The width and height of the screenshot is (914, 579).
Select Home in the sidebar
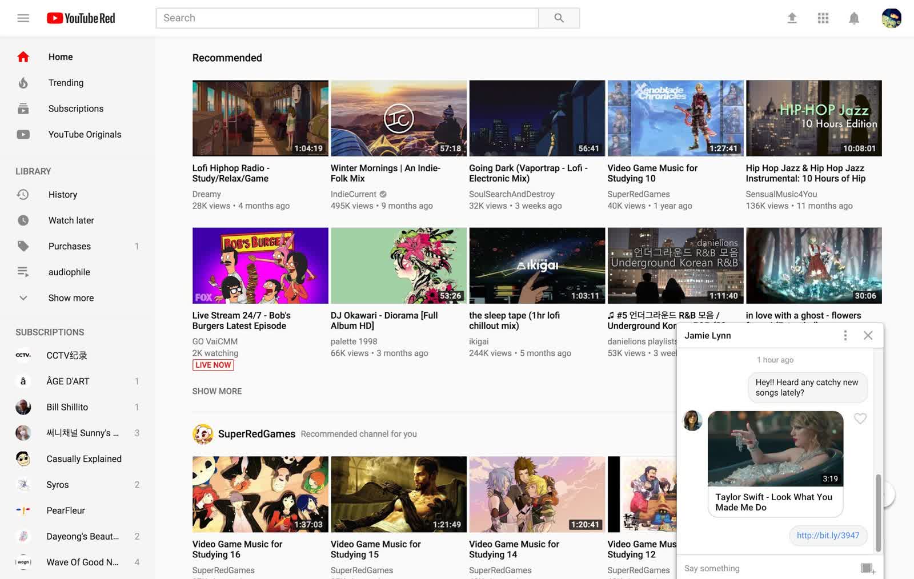(61, 57)
